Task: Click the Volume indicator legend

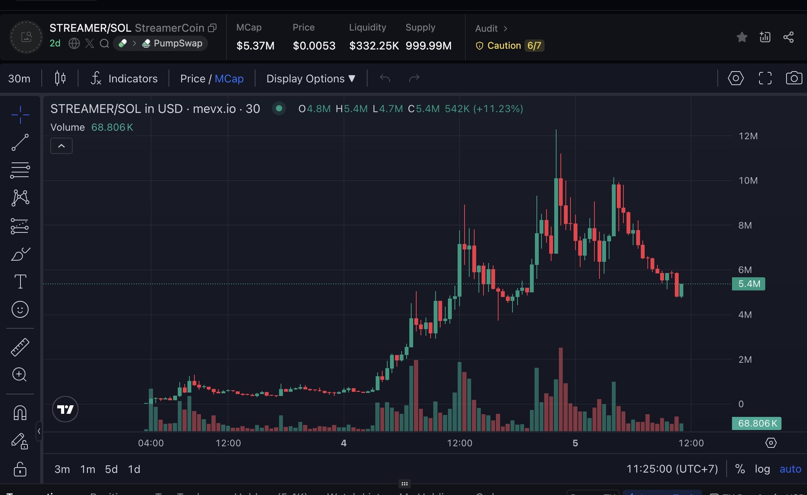Action: (x=92, y=127)
